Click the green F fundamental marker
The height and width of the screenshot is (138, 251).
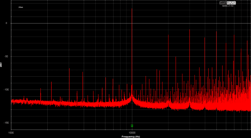[x=132, y=125]
